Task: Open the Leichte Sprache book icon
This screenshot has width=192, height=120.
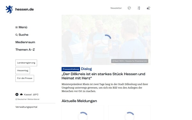Action: 129,8
